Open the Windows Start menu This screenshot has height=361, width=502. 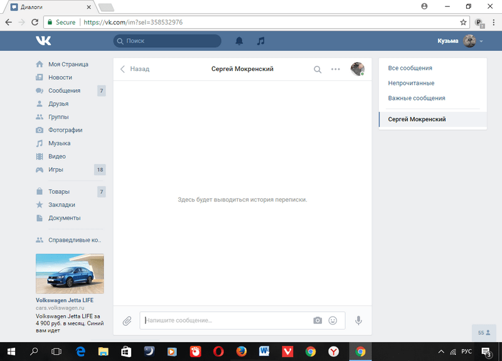[11, 352]
